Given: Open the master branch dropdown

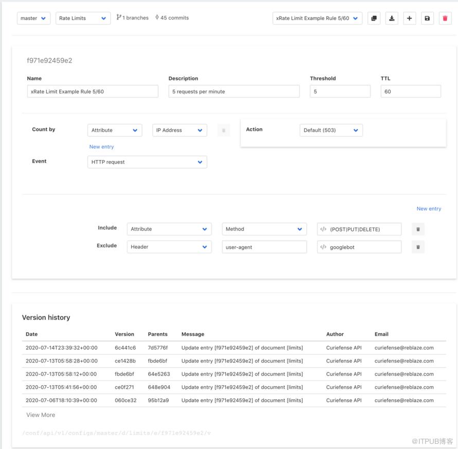Looking at the screenshot, I should pos(33,18).
